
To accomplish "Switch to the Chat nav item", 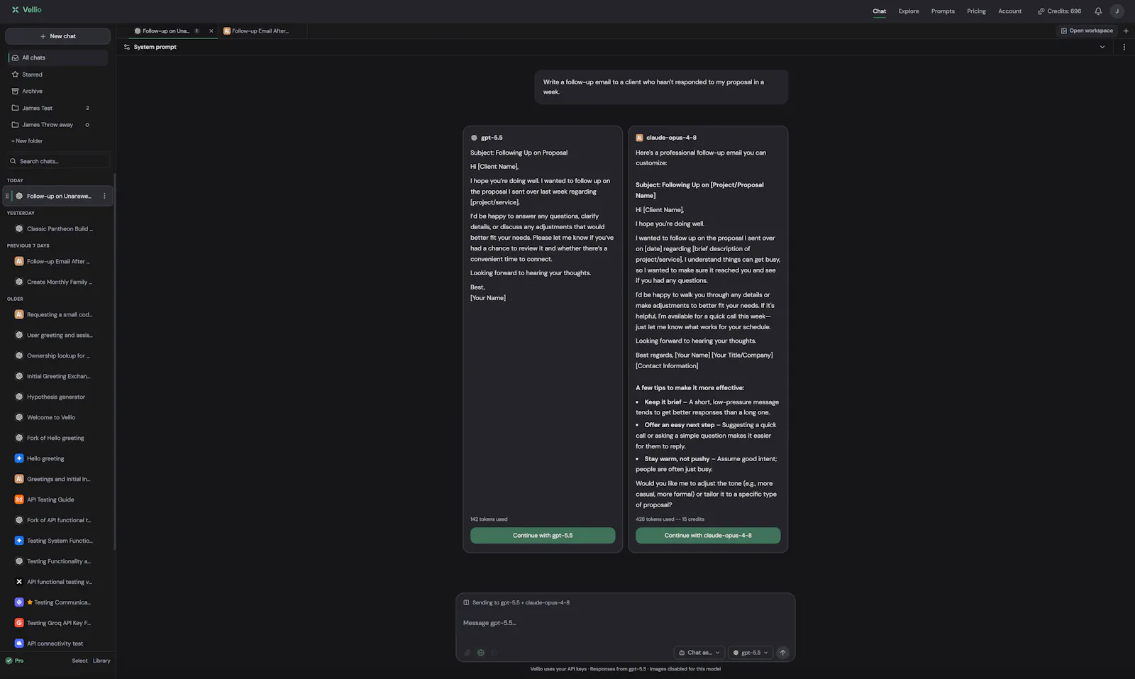I will (x=879, y=11).
